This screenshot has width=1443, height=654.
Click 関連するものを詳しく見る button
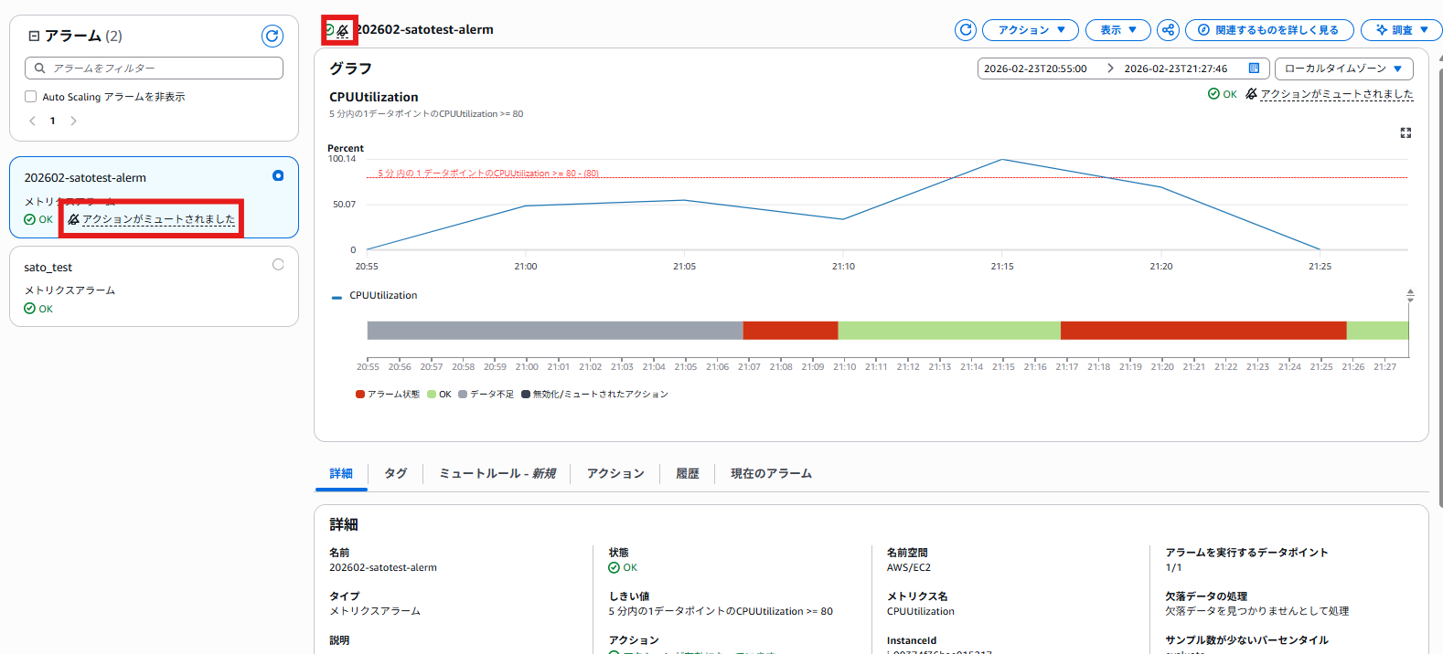(x=1268, y=30)
